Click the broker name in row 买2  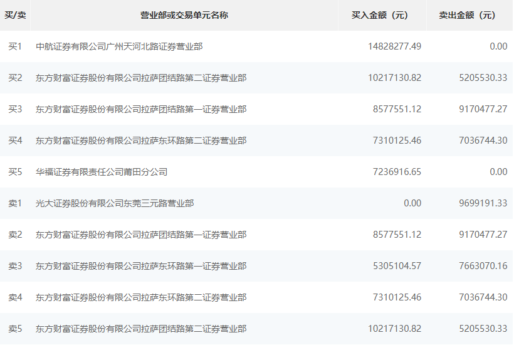[x=141, y=78]
